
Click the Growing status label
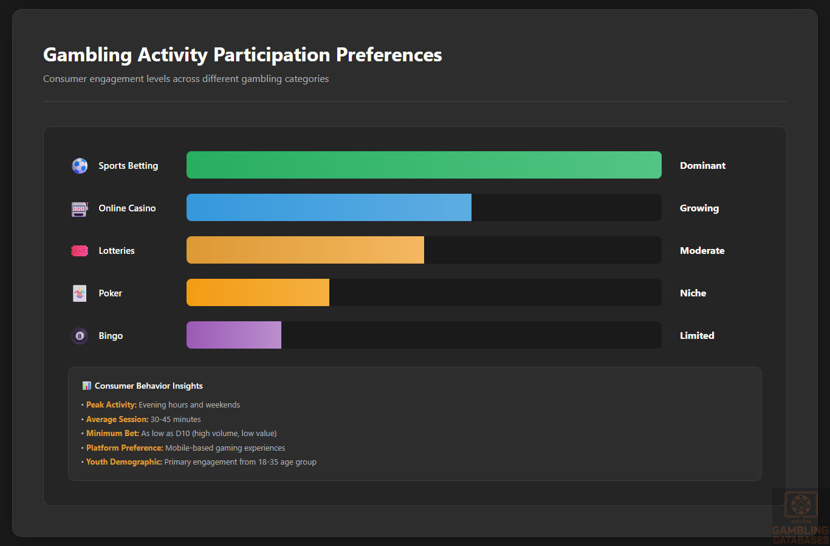(x=699, y=208)
